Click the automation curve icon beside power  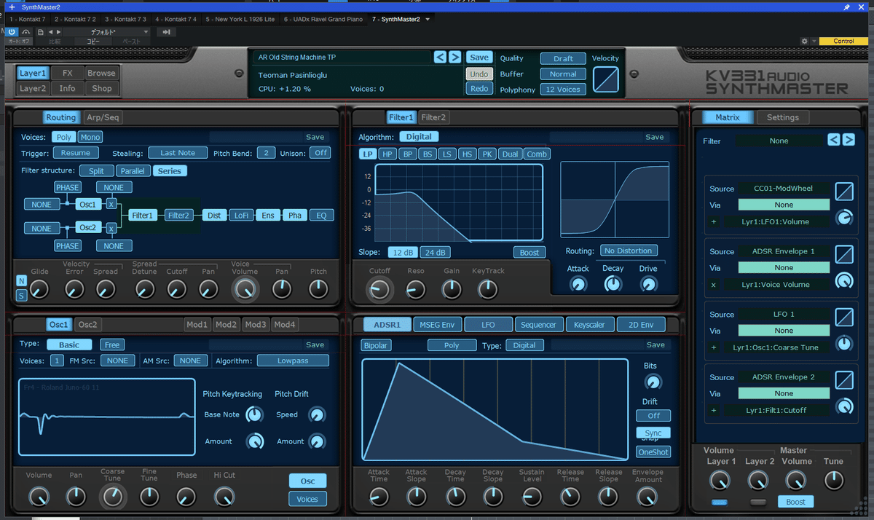click(26, 32)
